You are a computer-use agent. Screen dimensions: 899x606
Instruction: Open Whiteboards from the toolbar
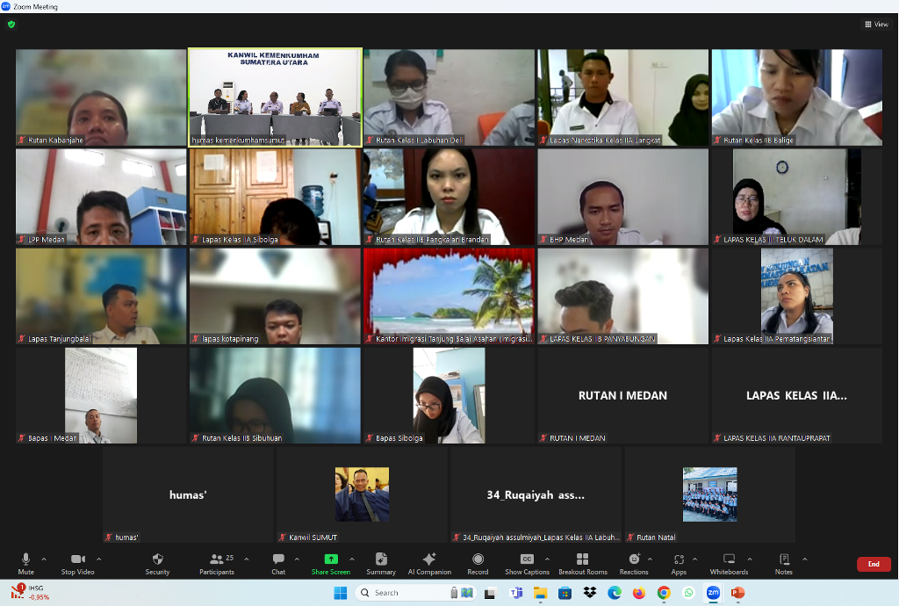[x=729, y=562]
